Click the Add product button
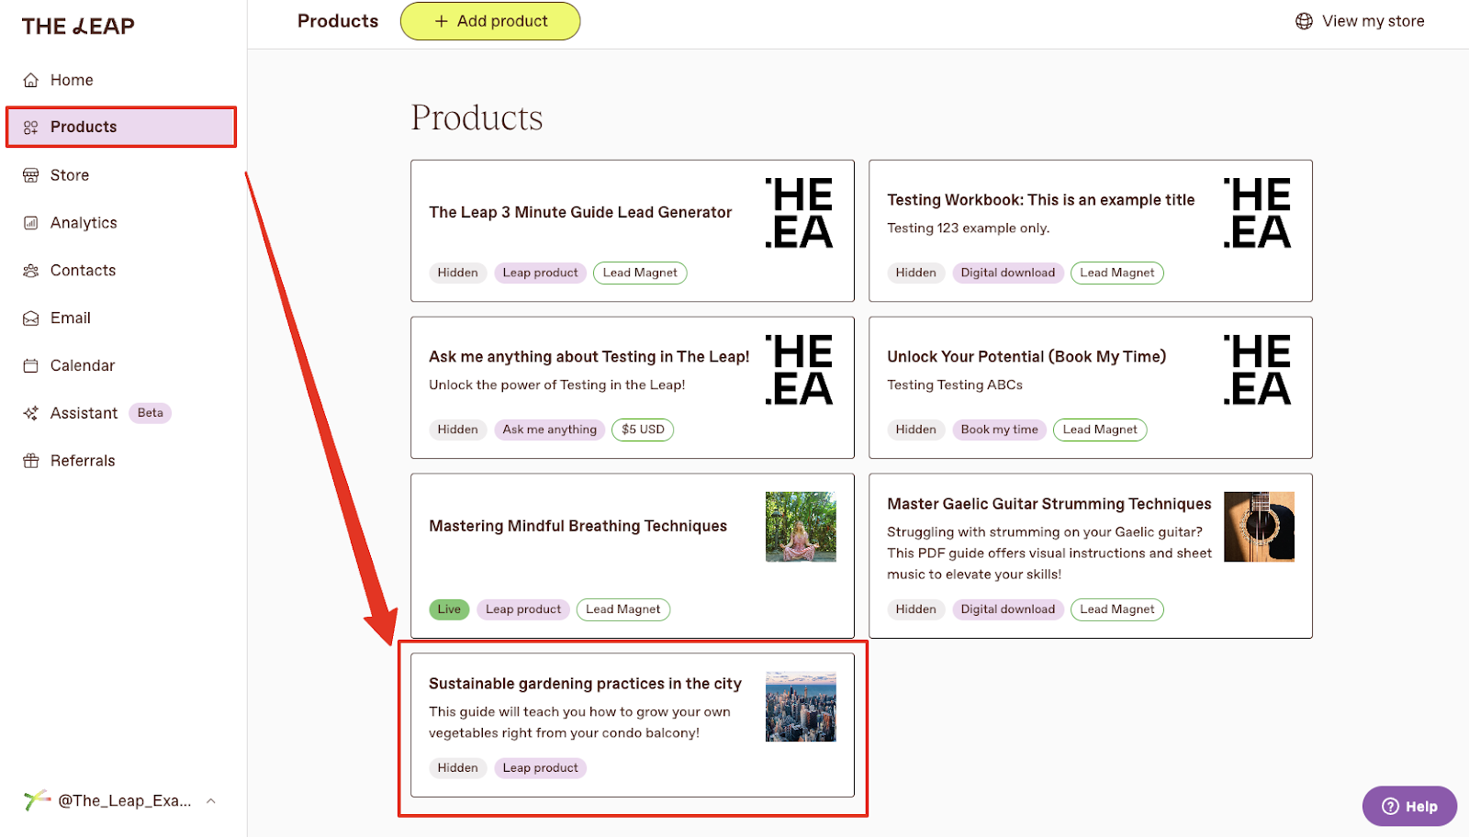The image size is (1469, 837). click(489, 20)
